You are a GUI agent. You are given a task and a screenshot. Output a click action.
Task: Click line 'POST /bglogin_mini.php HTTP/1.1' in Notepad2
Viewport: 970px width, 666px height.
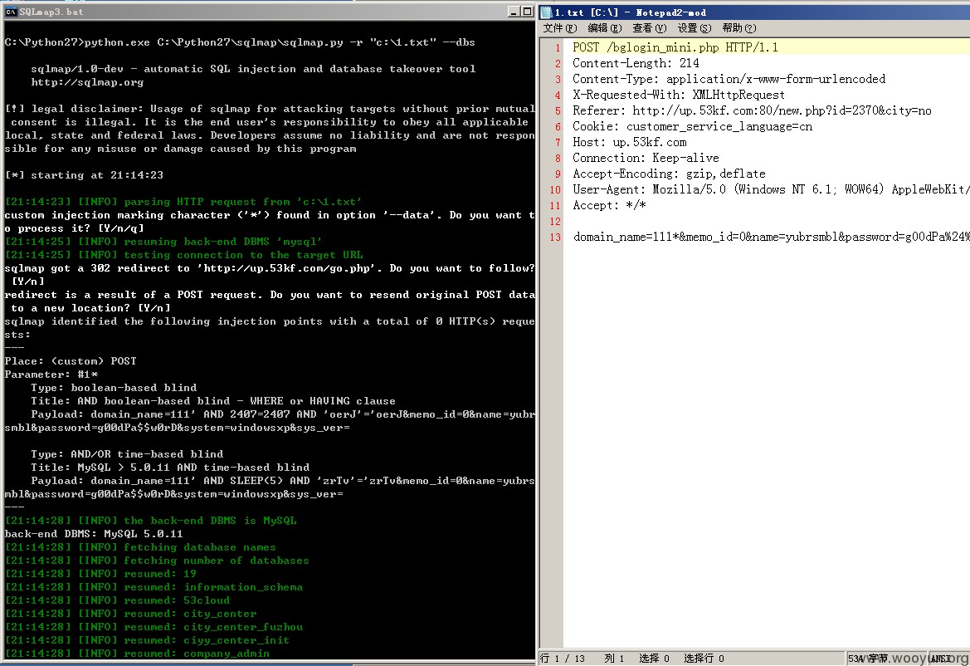[675, 47]
